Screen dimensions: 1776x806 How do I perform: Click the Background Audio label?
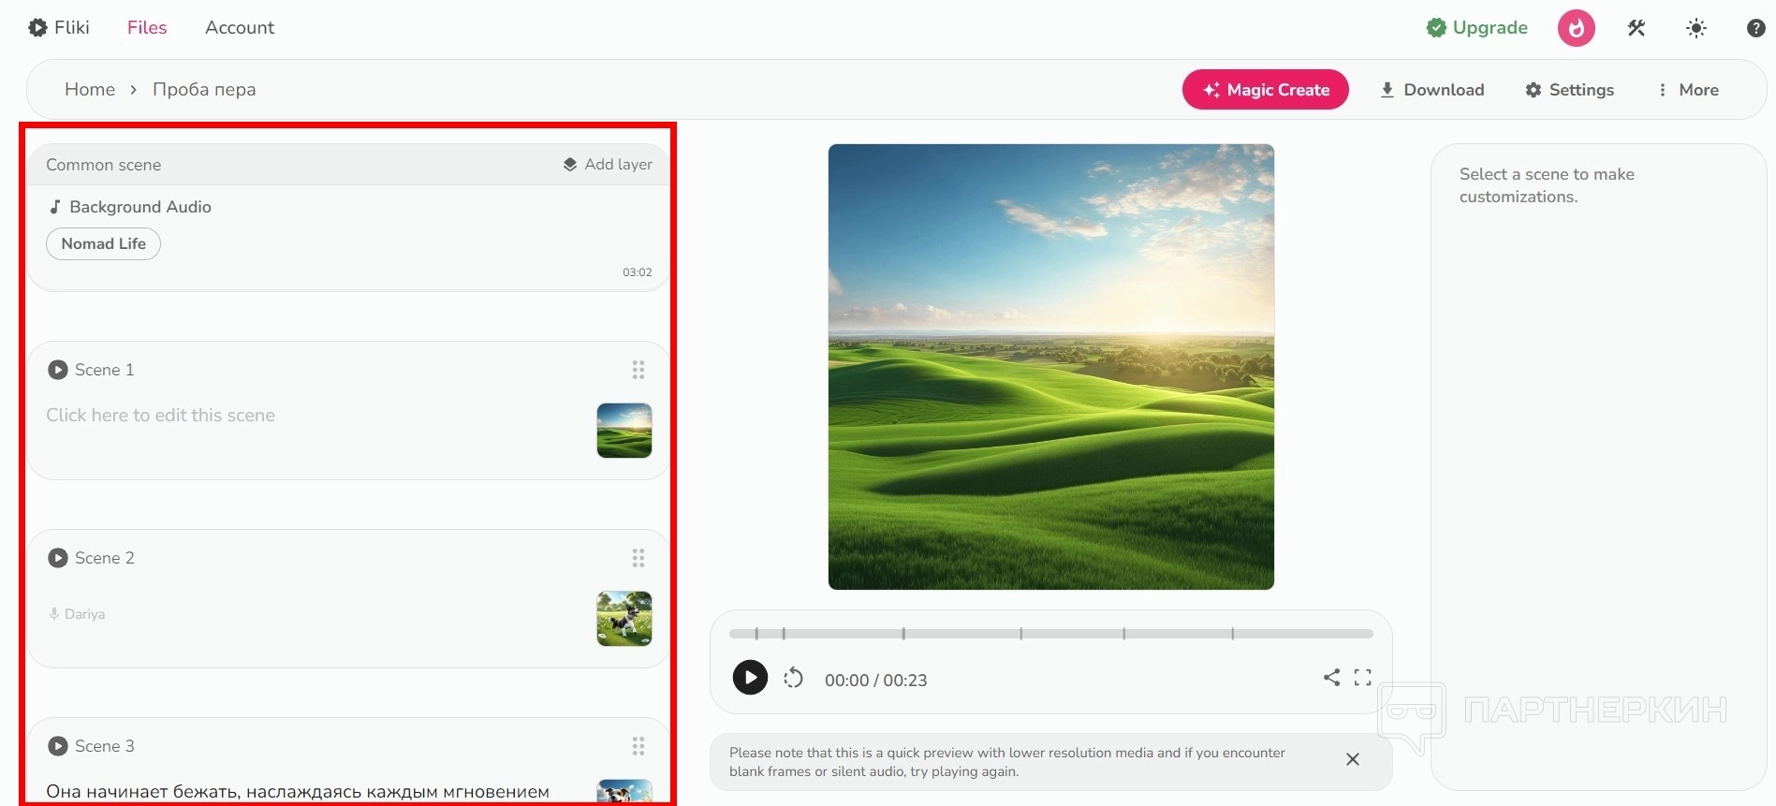tap(140, 207)
